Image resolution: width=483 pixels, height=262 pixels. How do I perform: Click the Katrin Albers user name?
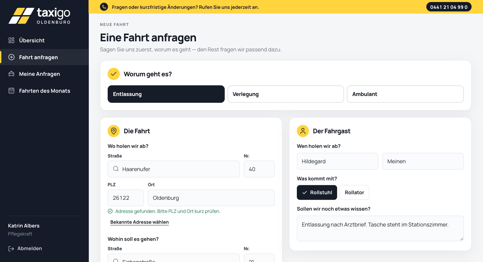24,226
